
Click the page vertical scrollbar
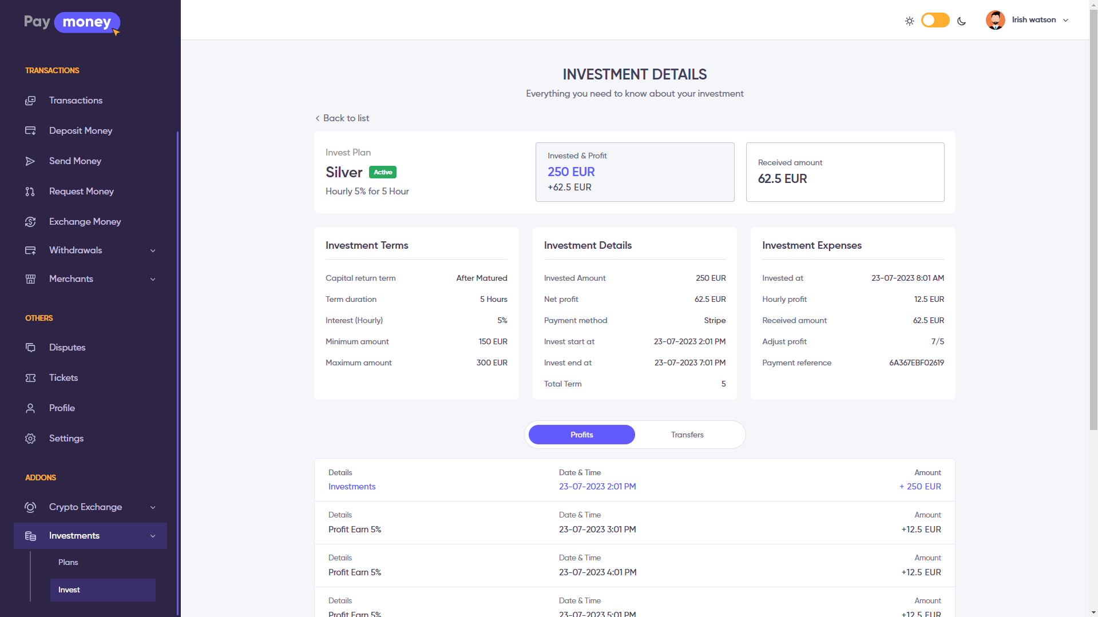point(1093,229)
